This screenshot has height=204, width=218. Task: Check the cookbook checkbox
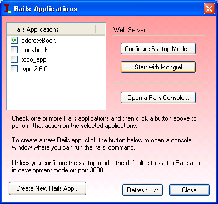tap(14, 50)
